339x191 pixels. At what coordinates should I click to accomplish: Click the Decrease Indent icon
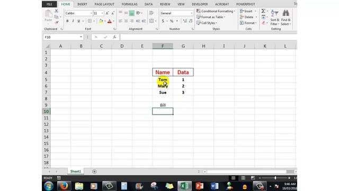(x=138, y=21)
